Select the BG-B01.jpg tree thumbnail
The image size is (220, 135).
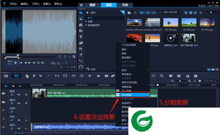(x=171, y=22)
